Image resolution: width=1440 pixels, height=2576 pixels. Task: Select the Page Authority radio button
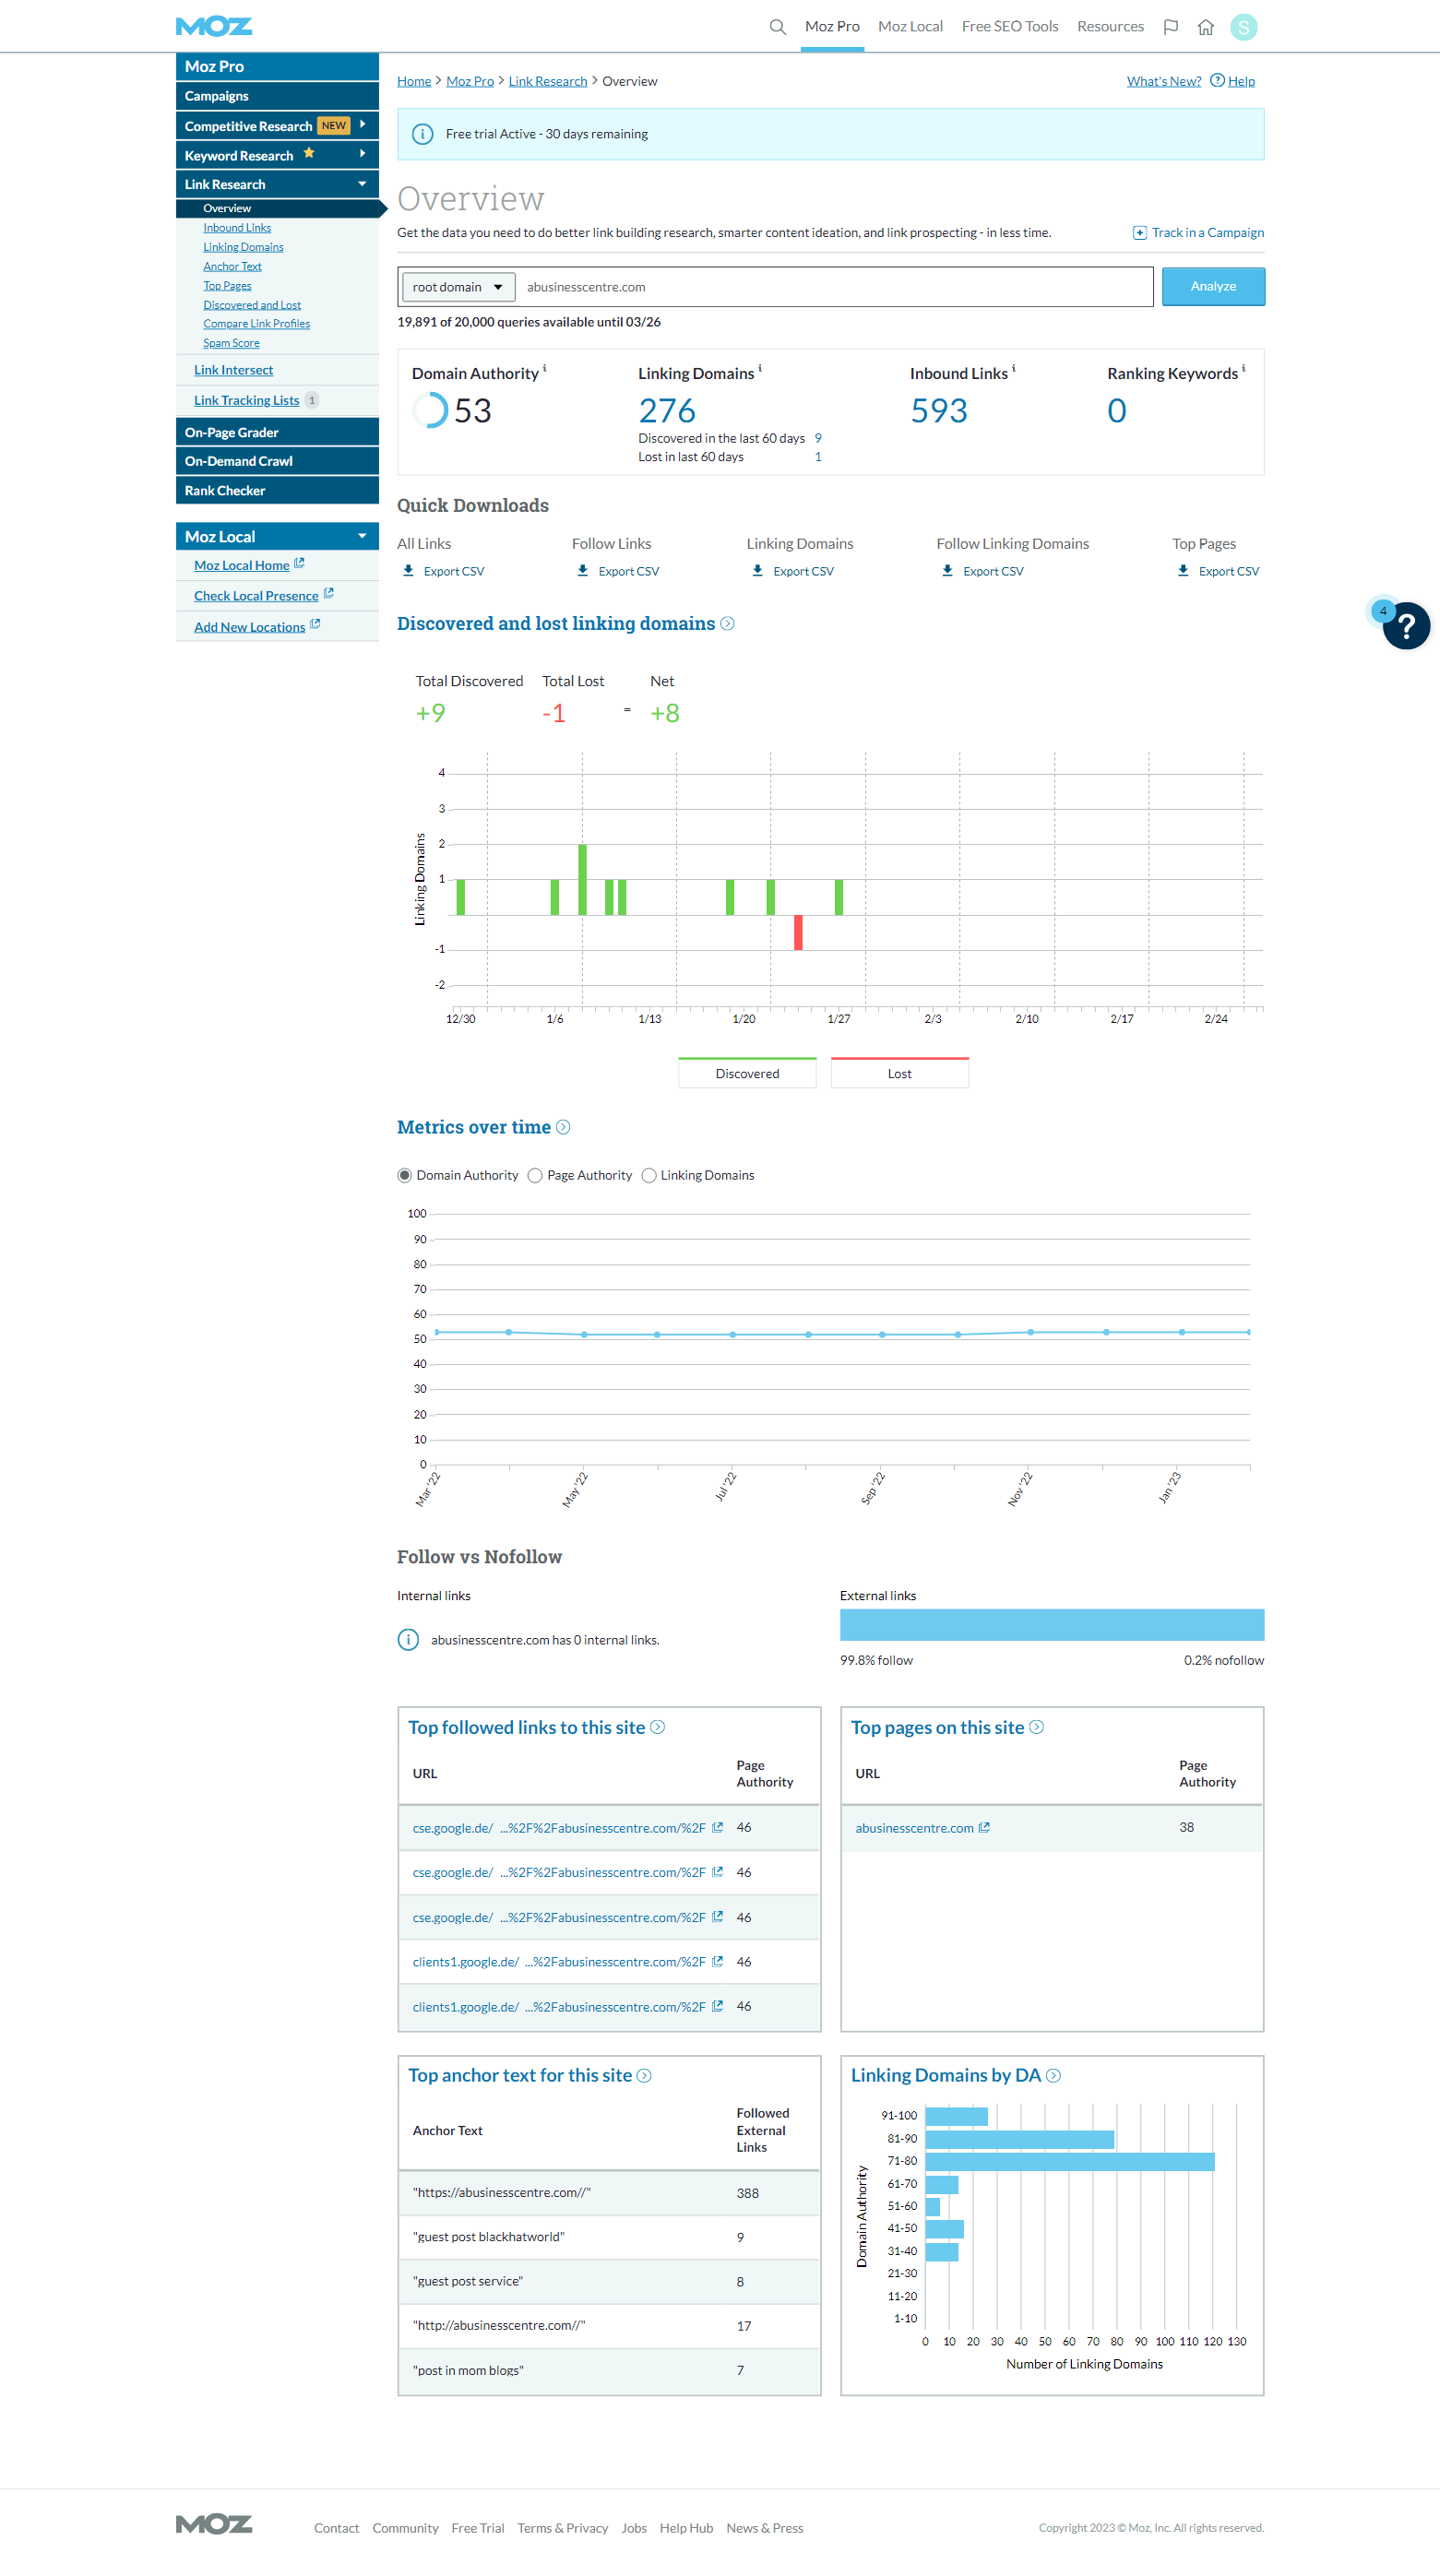535,1175
